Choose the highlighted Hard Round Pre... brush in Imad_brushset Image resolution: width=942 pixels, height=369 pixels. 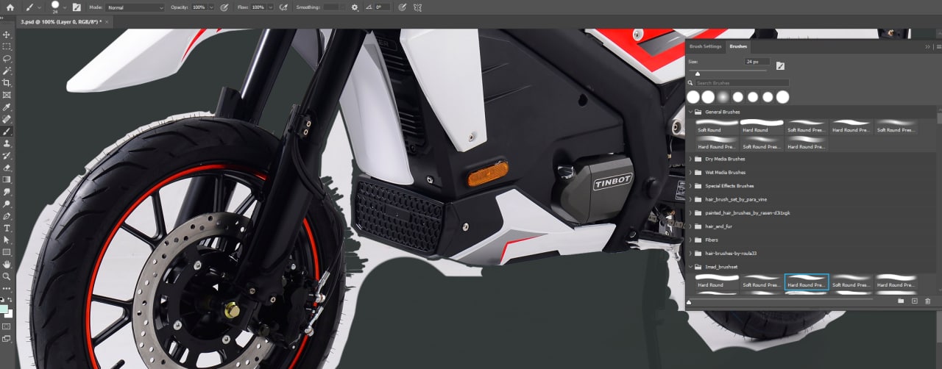tap(807, 282)
